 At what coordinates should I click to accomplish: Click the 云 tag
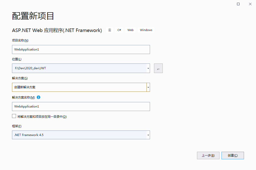tap(110, 30)
